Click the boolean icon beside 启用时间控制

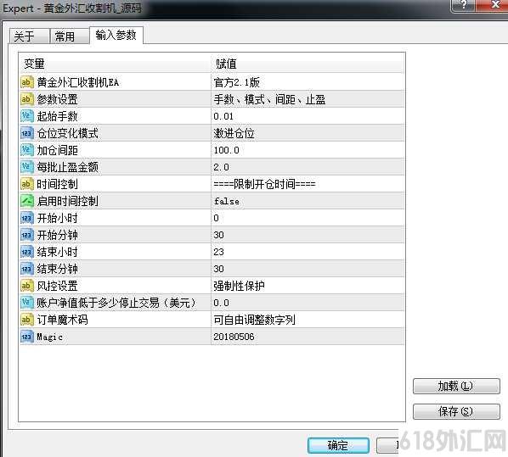(27, 201)
